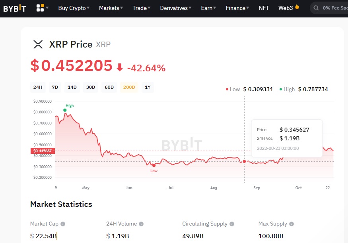Click the Max Supply value 100.00B

[x=271, y=236]
